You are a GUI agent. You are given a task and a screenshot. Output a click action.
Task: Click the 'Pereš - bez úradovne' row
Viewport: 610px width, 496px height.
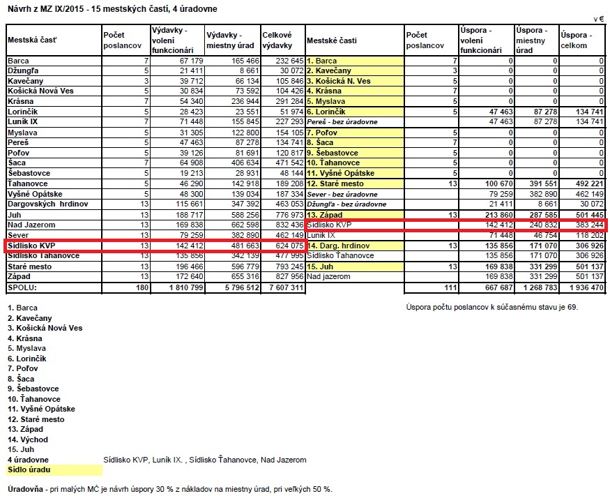pyautogui.click(x=342, y=122)
